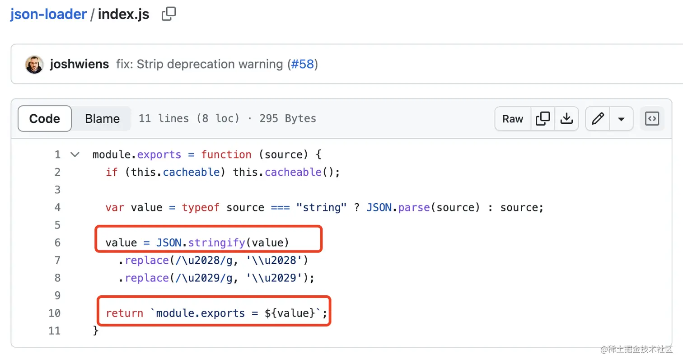Select line number 10 in the gutter

54,313
